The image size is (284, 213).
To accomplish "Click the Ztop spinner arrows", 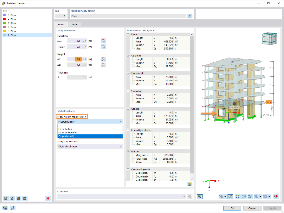I will click(83, 41).
